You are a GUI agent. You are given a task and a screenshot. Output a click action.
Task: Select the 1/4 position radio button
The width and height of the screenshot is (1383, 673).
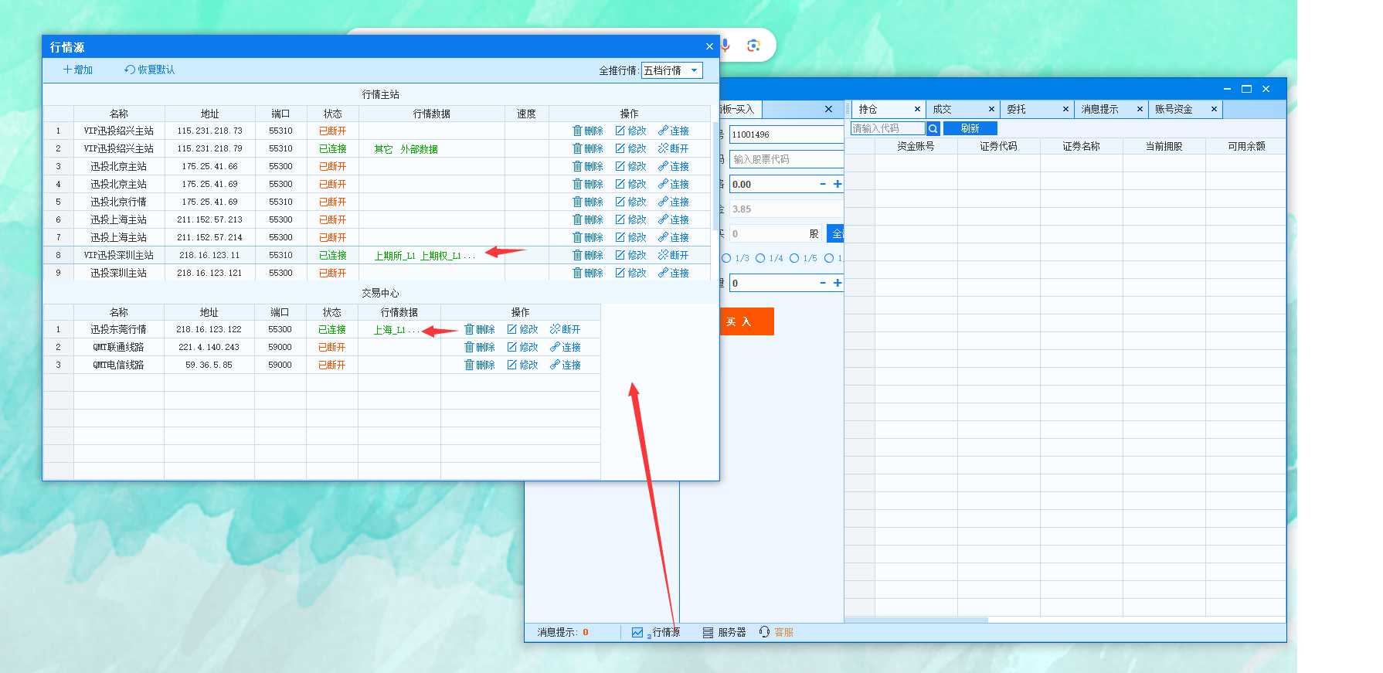click(760, 258)
